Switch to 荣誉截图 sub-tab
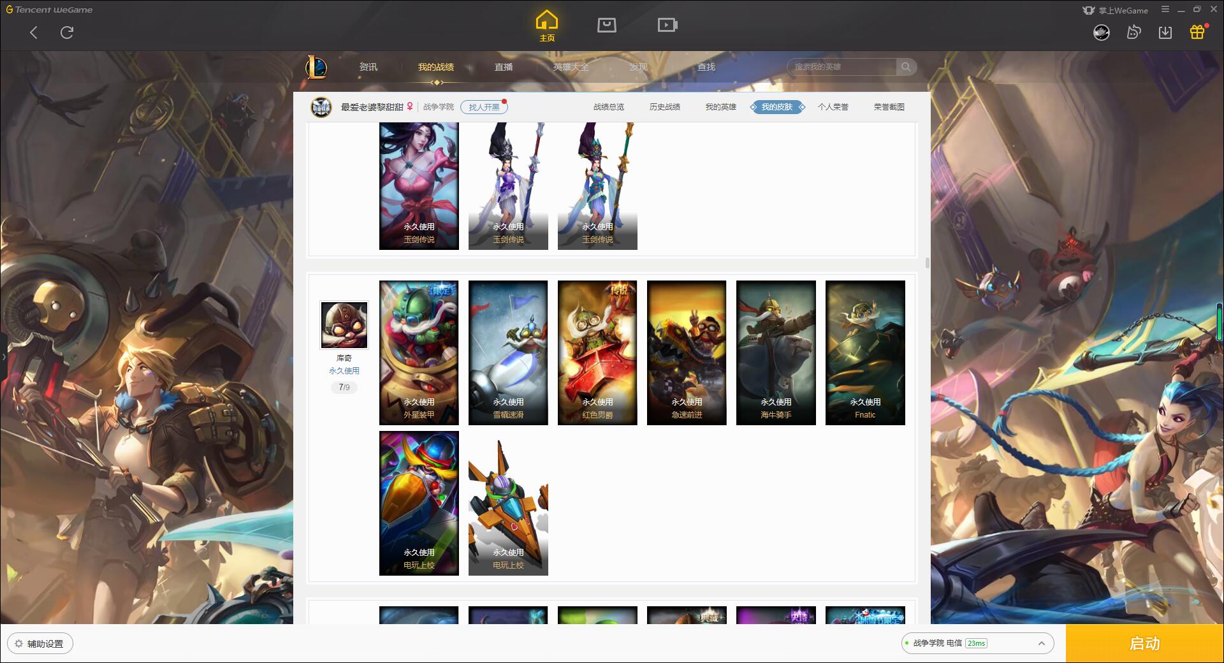Viewport: 1224px width, 663px height. (889, 107)
